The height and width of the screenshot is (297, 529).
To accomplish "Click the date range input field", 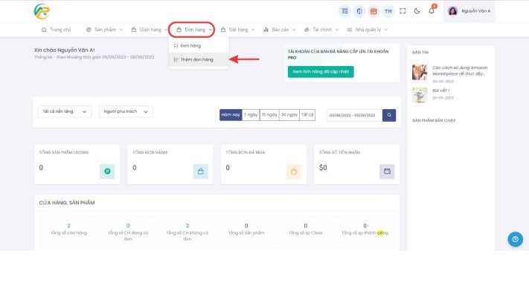I will [353, 115].
